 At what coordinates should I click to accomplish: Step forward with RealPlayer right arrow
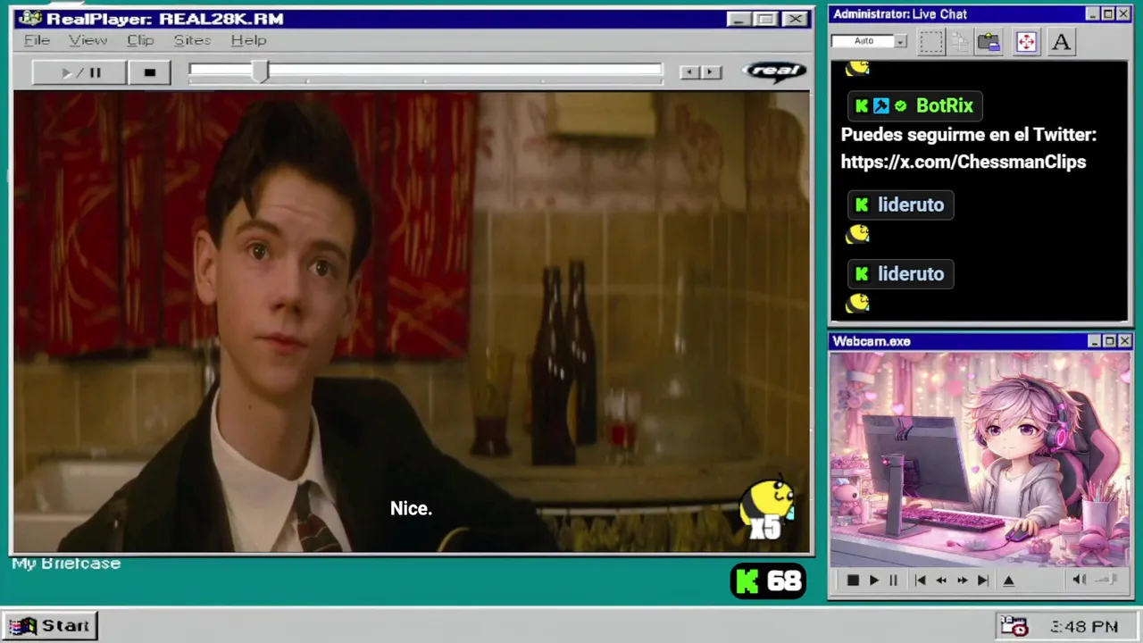pos(711,72)
